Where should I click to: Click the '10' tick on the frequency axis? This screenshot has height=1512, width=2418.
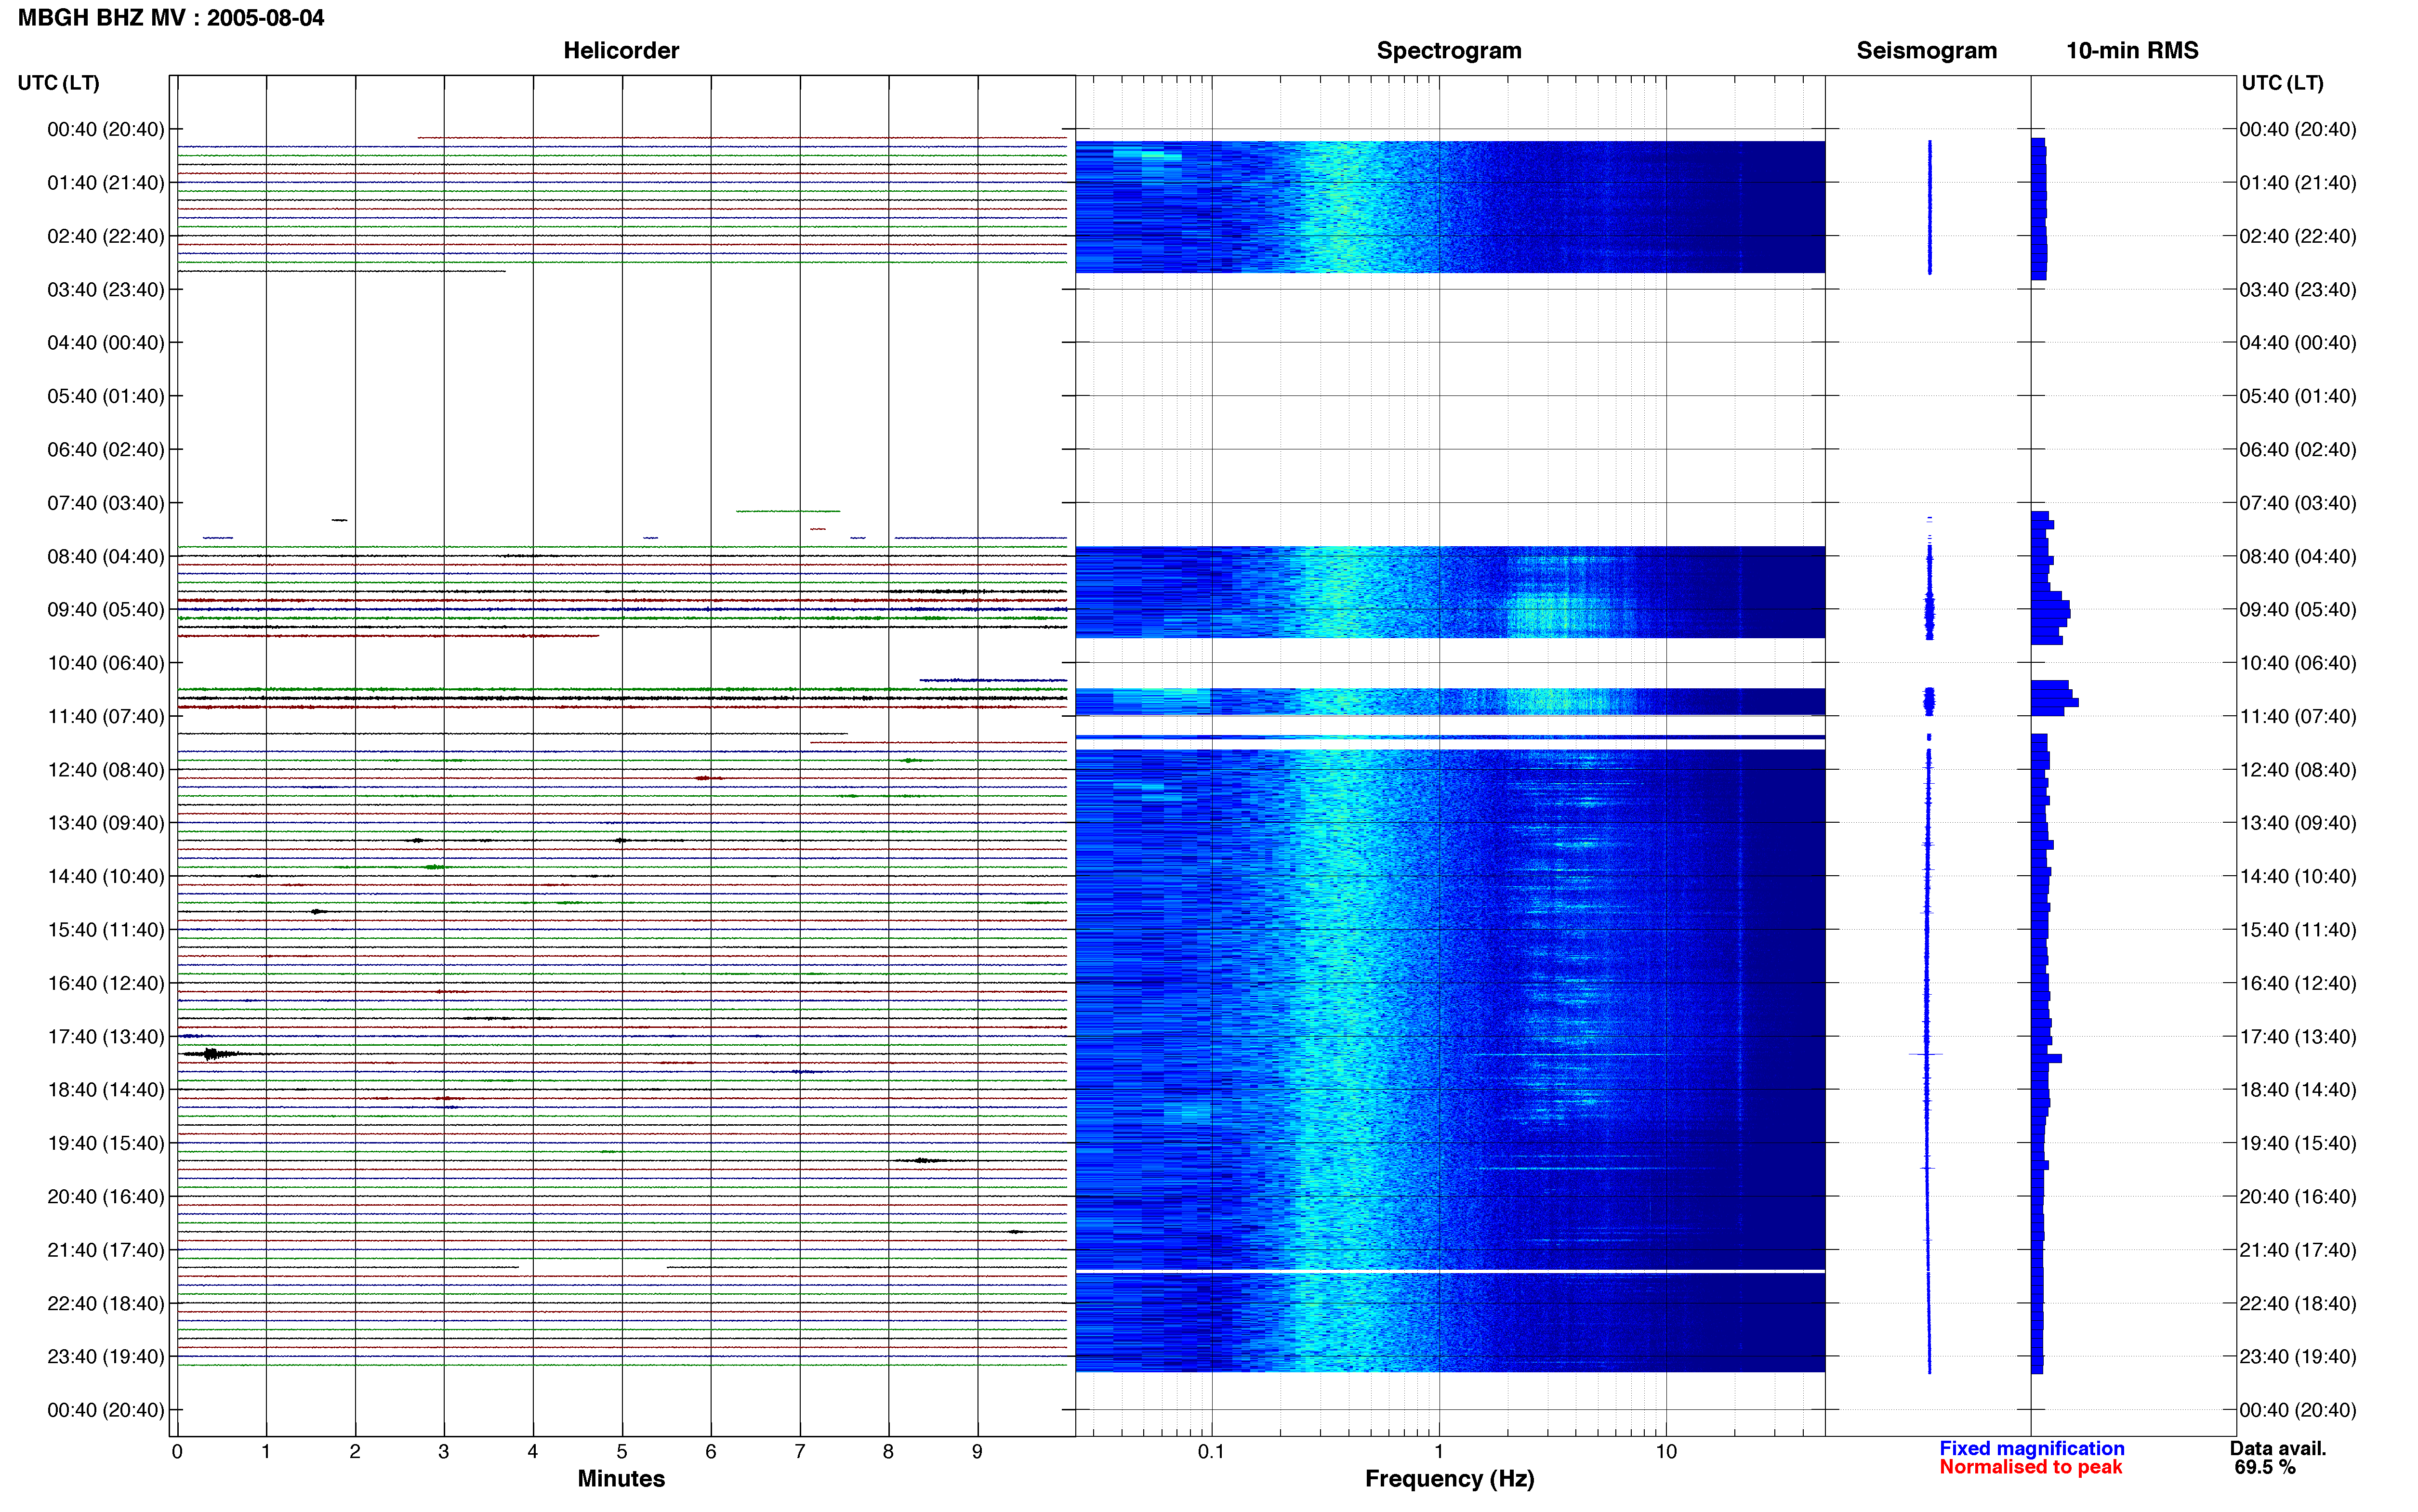(1666, 1451)
